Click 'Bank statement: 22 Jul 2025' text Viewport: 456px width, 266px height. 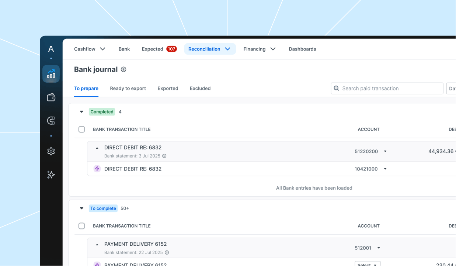(133, 253)
